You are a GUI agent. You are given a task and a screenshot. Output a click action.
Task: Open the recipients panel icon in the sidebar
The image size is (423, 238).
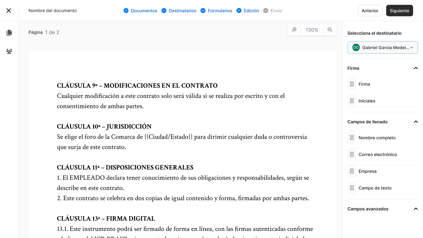pos(9,51)
